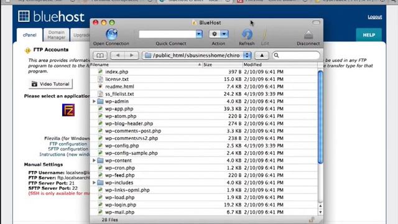Image resolution: width=398 pixels, height=224 pixels.
Task: Click the FileZilla application icon
Action: [68, 110]
